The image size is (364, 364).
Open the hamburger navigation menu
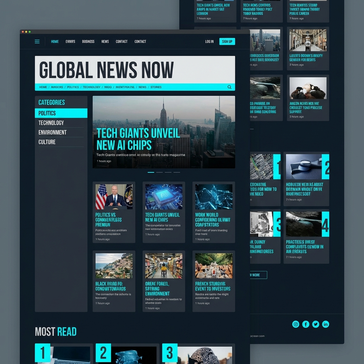click(37, 41)
